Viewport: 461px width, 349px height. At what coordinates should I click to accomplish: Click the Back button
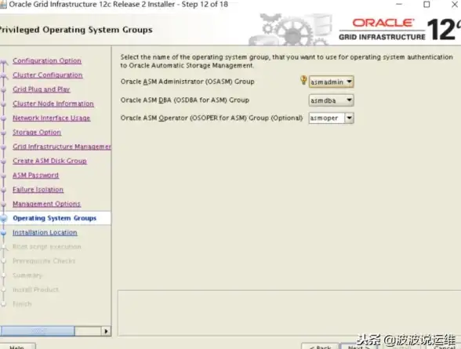320,347
